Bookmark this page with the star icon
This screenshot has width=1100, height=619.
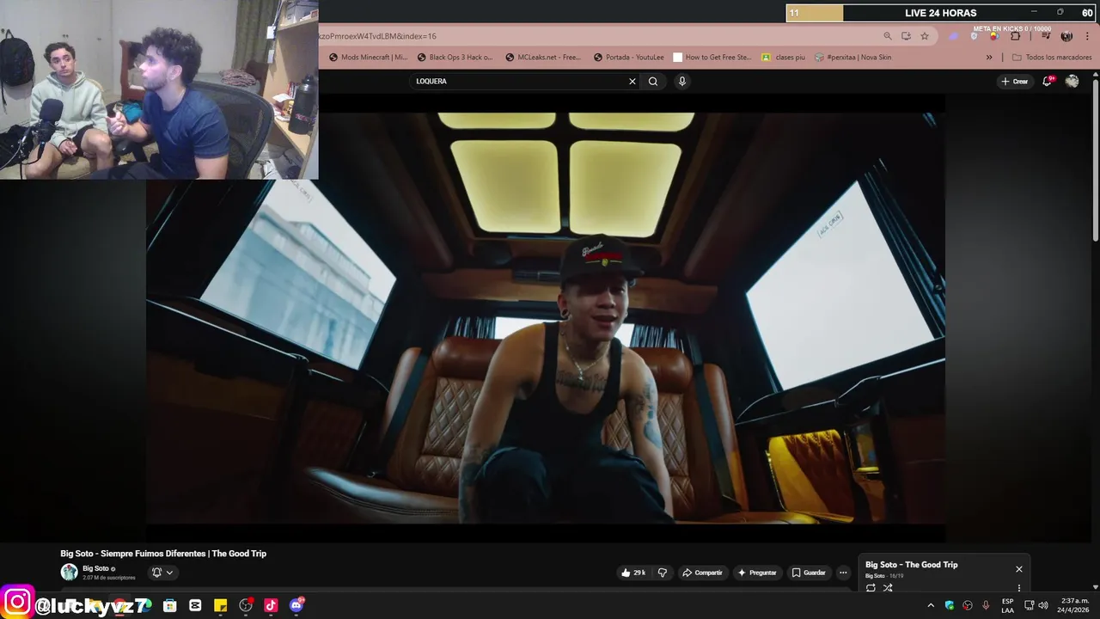point(925,36)
